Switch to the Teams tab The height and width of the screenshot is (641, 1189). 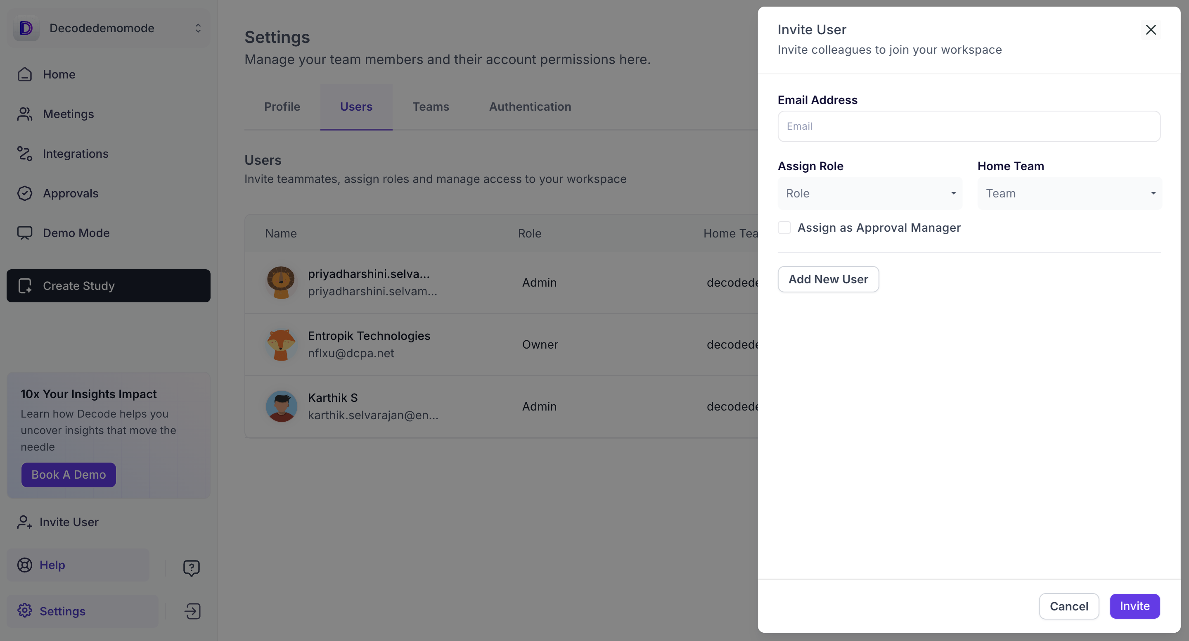430,107
